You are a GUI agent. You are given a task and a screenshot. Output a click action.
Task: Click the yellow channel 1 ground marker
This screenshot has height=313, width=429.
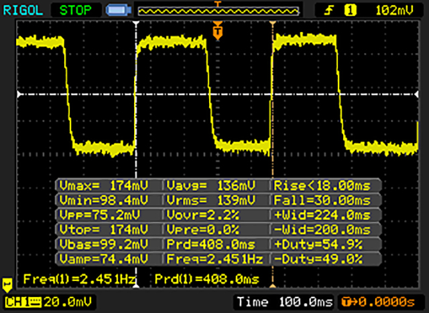(7, 286)
